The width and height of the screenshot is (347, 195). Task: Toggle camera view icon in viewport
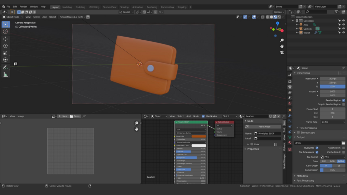(282, 52)
